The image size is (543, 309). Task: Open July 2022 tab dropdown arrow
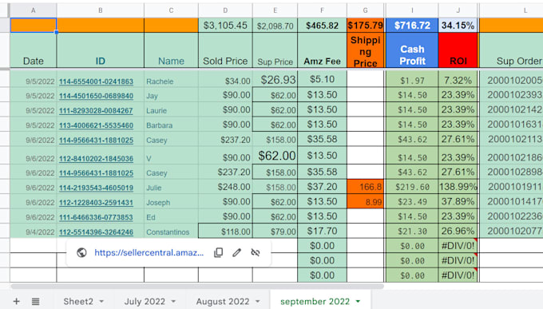coord(173,301)
